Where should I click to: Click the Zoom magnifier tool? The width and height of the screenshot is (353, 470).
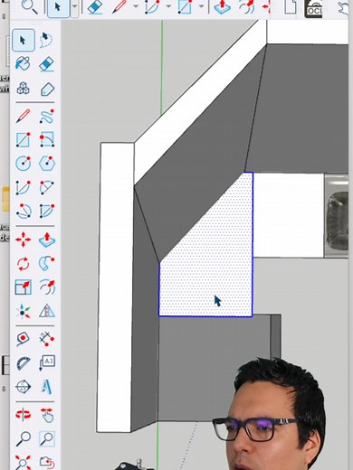24,439
